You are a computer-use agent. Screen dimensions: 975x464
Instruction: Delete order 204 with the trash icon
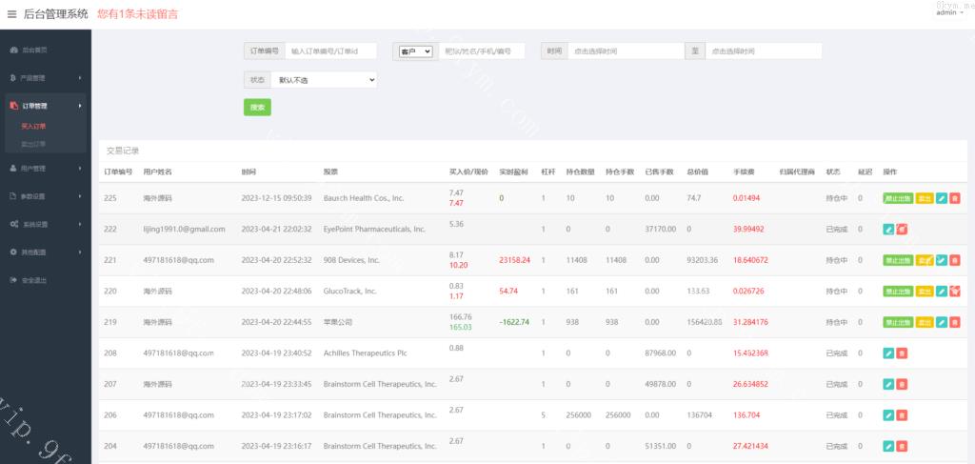[902, 446]
